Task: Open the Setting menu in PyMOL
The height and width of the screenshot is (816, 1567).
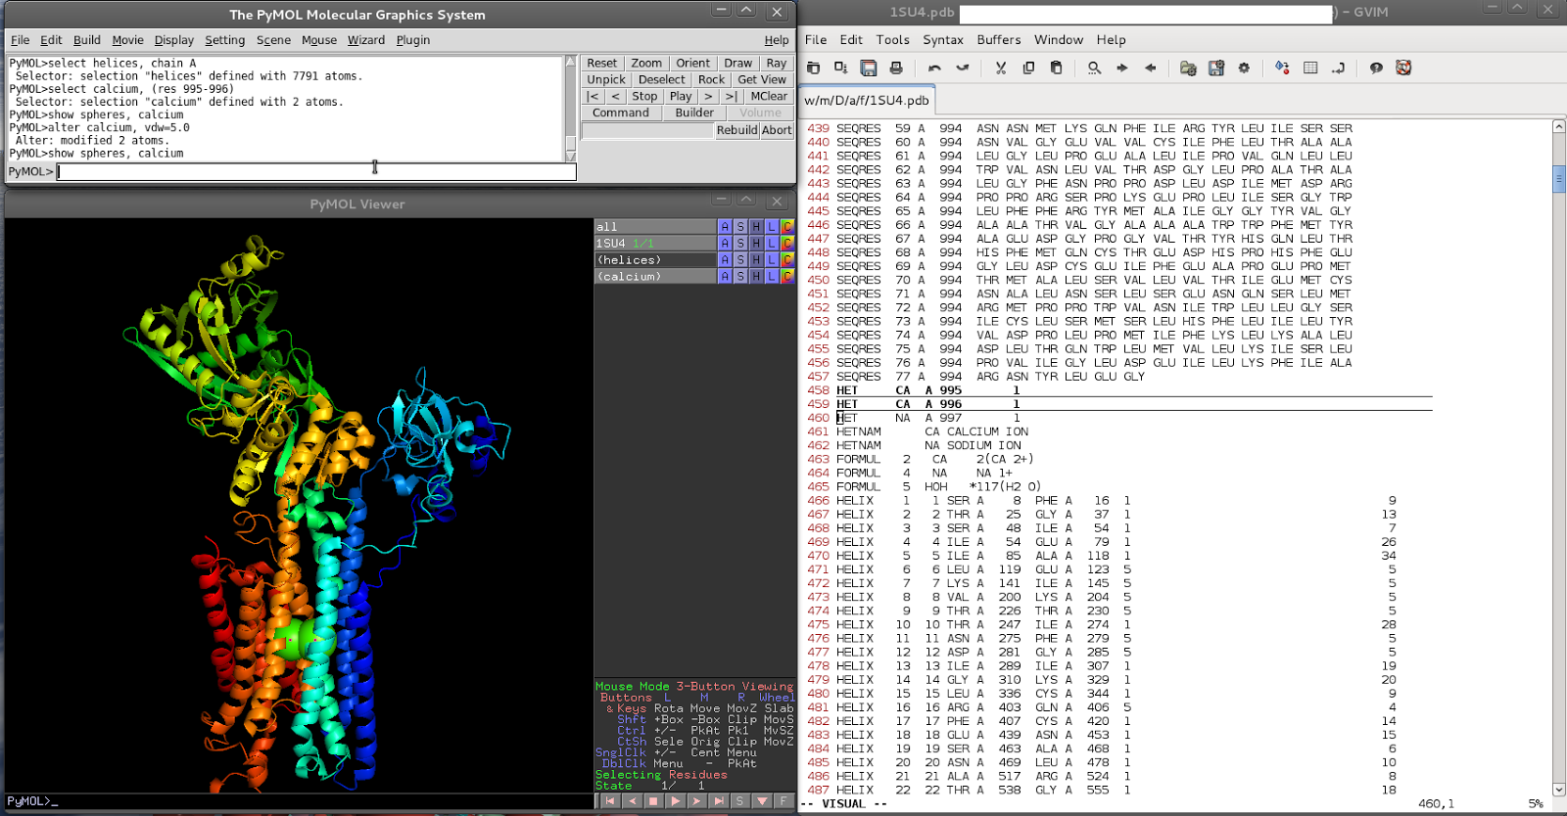Action: pyautogui.click(x=225, y=40)
